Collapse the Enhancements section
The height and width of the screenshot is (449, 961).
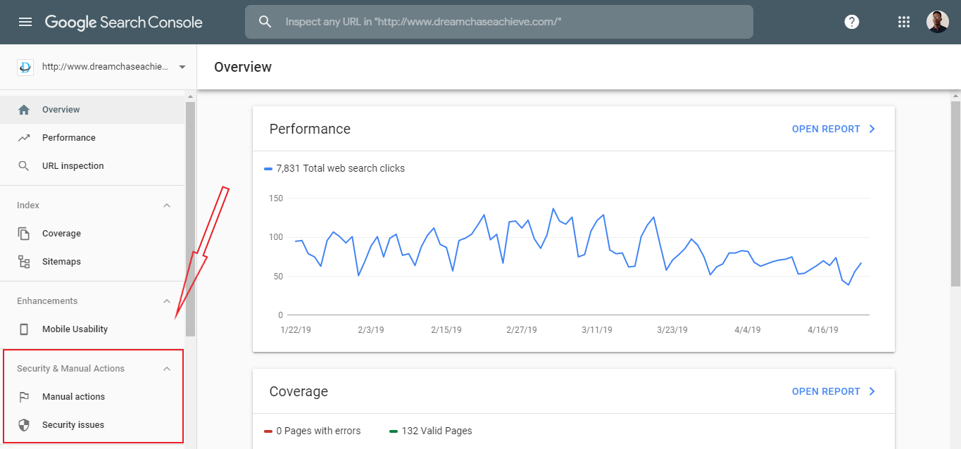[x=167, y=301]
